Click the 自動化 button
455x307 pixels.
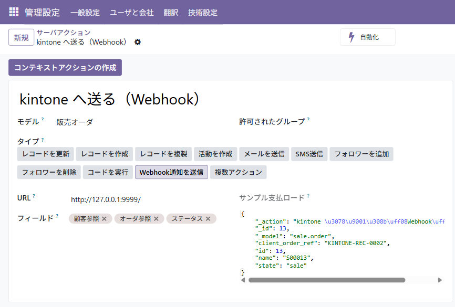click(368, 37)
